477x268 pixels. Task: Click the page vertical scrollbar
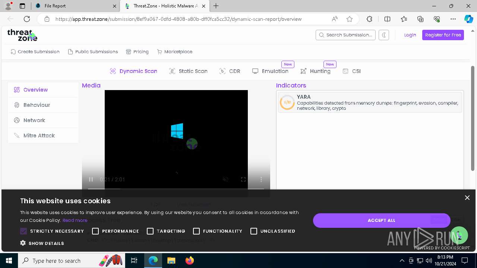[x=473, y=118]
